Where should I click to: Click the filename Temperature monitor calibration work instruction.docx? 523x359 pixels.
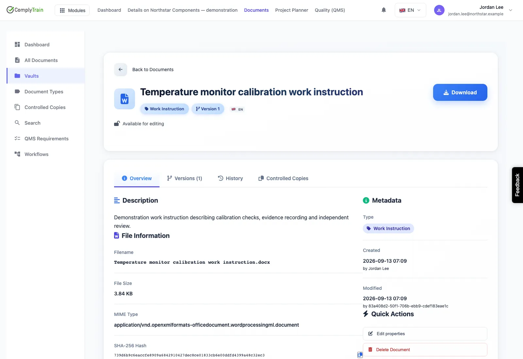192,262
